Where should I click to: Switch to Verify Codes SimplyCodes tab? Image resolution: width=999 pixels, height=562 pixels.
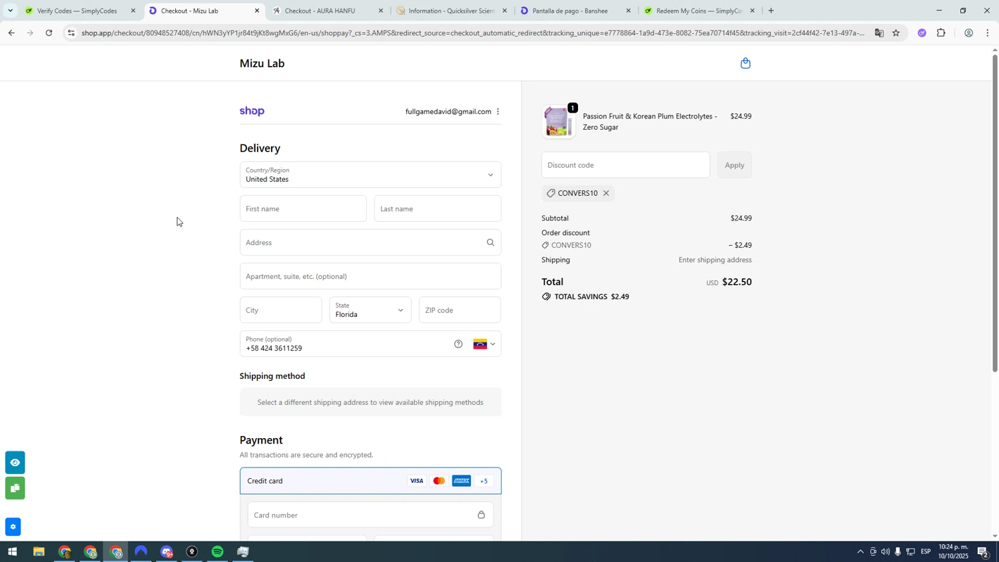tap(77, 11)
